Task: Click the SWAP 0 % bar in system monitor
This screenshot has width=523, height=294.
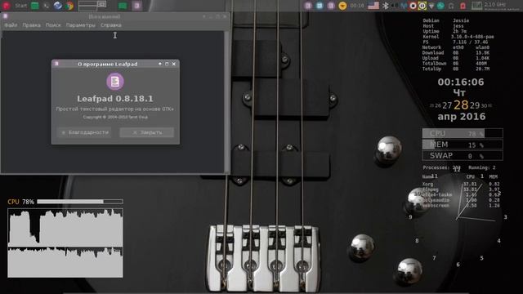Action: 463,156
